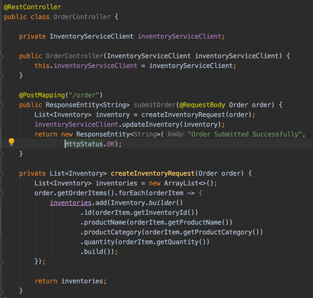Click the highlighted createInventoryRequest method declaration
Viewport: 313px width, 298px height.
click(x=153, y=173)
